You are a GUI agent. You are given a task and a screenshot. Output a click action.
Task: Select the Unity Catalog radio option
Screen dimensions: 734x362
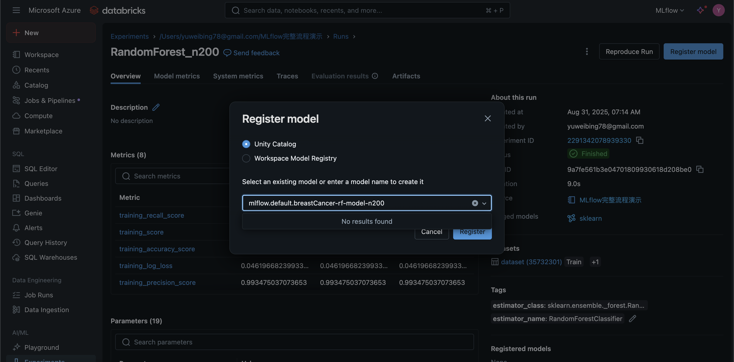246,144
